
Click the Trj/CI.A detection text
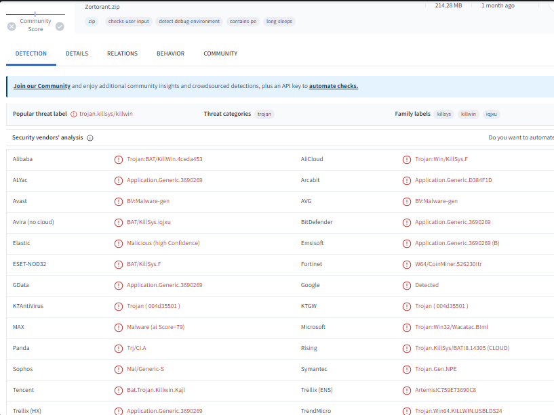(136, 348)
